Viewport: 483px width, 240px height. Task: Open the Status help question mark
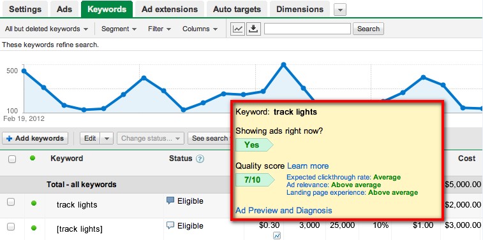[x=200, y=159]
